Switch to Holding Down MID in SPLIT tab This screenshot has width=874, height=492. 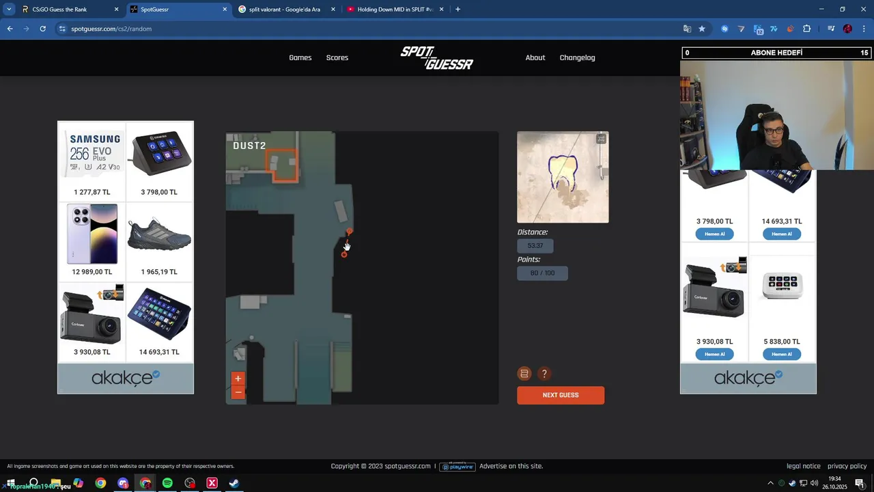pos(395,10)
